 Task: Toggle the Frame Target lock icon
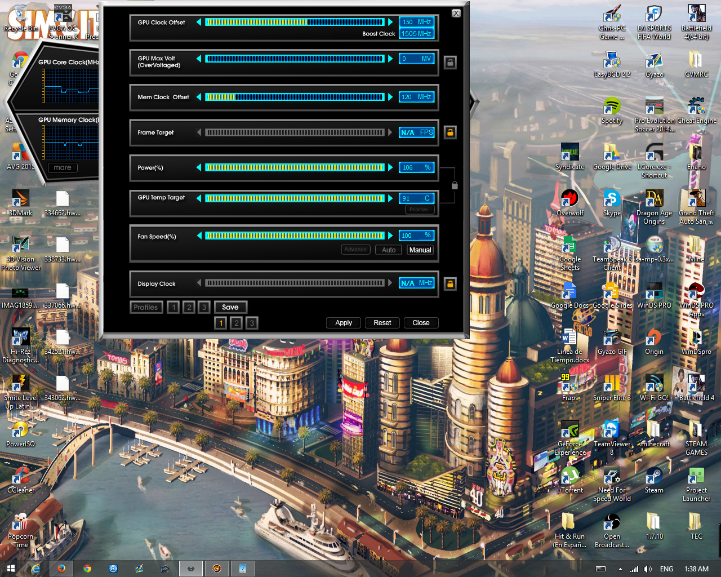[450, 132]
